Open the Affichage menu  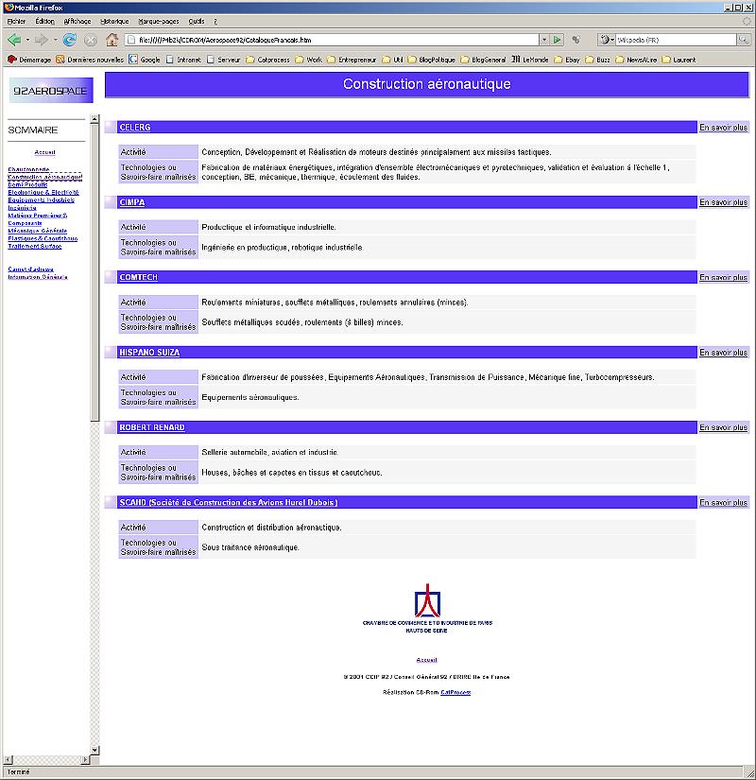pyautogui.click(x=77, y=22)
